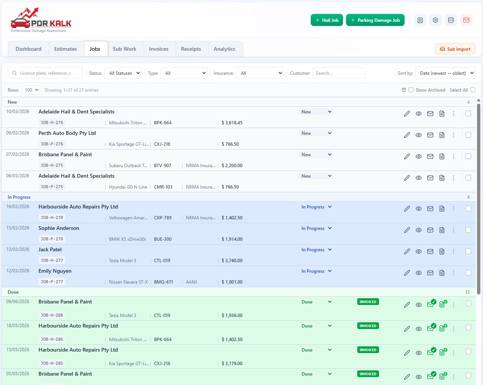This screenshot has width=483, height=385.
Task: Open the document icon for Emily Nguyen's job
Action: (442, 273)
